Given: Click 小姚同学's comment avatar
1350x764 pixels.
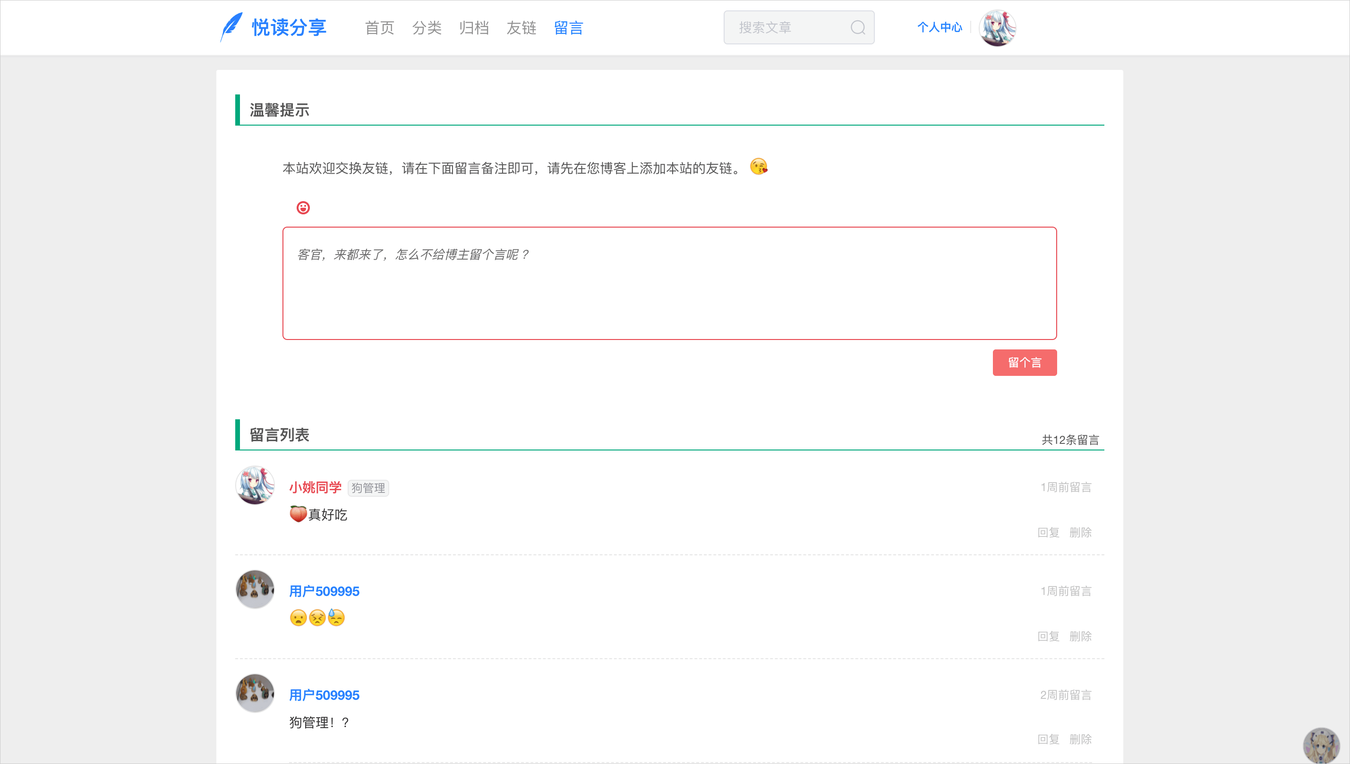Looking at the screenshot, I should 255,485.
